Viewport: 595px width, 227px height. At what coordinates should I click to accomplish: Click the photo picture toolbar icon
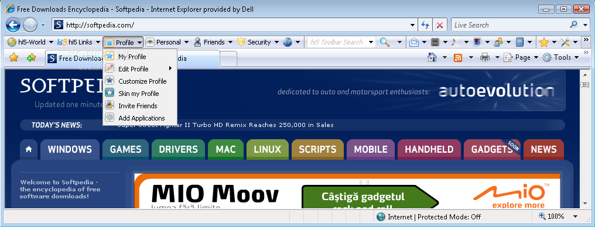pyautogui.click(x=477, y=43)
